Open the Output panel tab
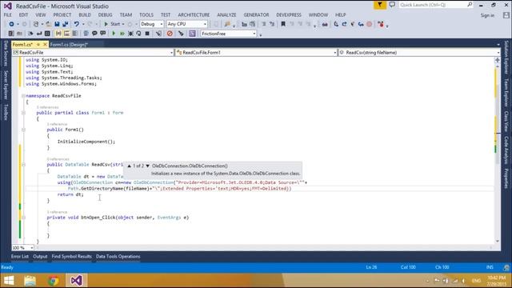512x288 pixels. (x=40, y=257)
